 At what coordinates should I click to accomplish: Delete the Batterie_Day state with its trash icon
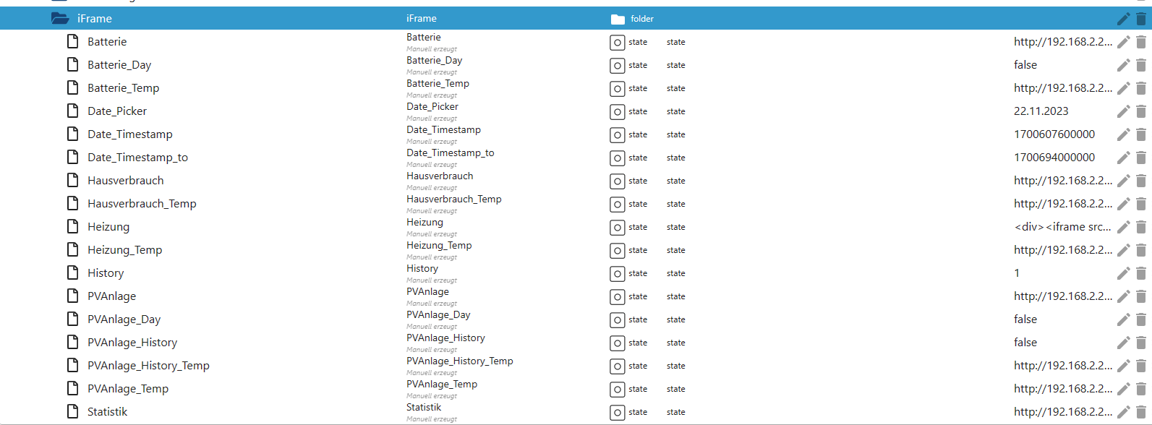pyautogui.click(x=1141, y=65)
